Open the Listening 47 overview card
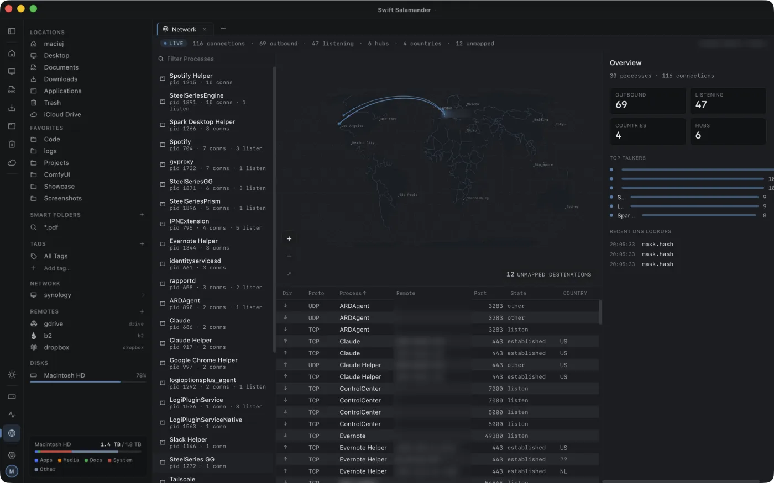Image resolution: width=774 pixels, height=483 pixels. pyautogui.click(x=728, y=101)
